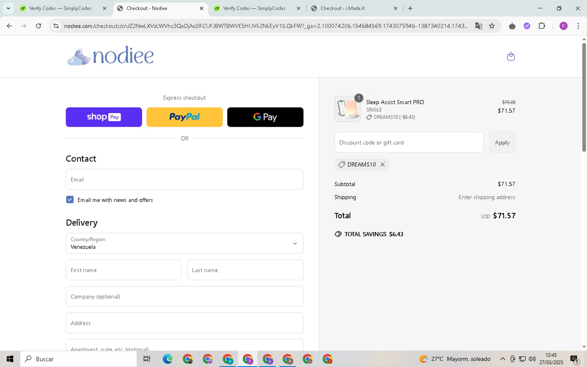Open a new browser tab
Viewport: 587px width, 367px height.
click(x=410, y=8)
